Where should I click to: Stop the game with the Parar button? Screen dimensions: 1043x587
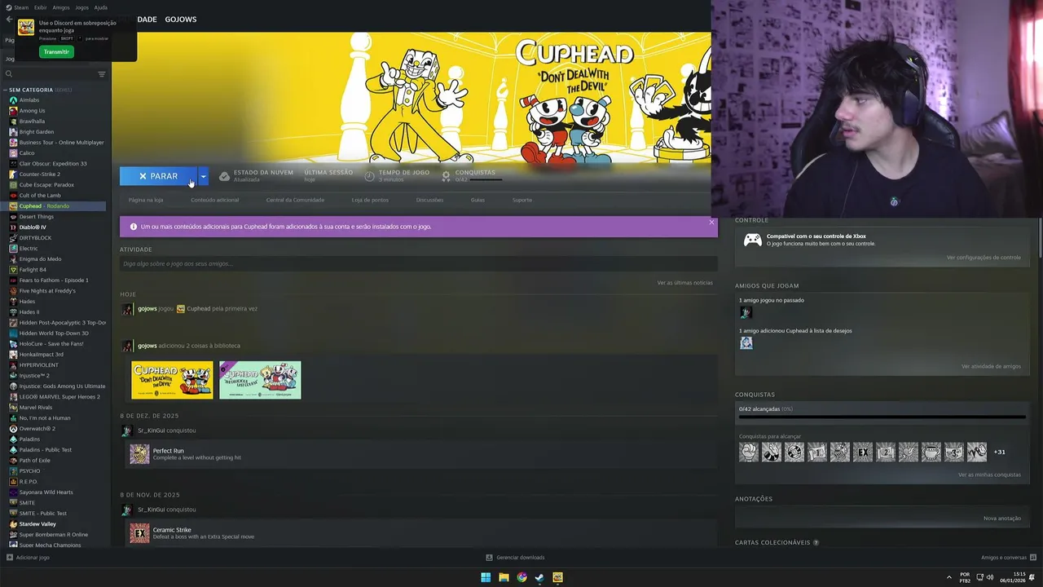click(158, 176)
